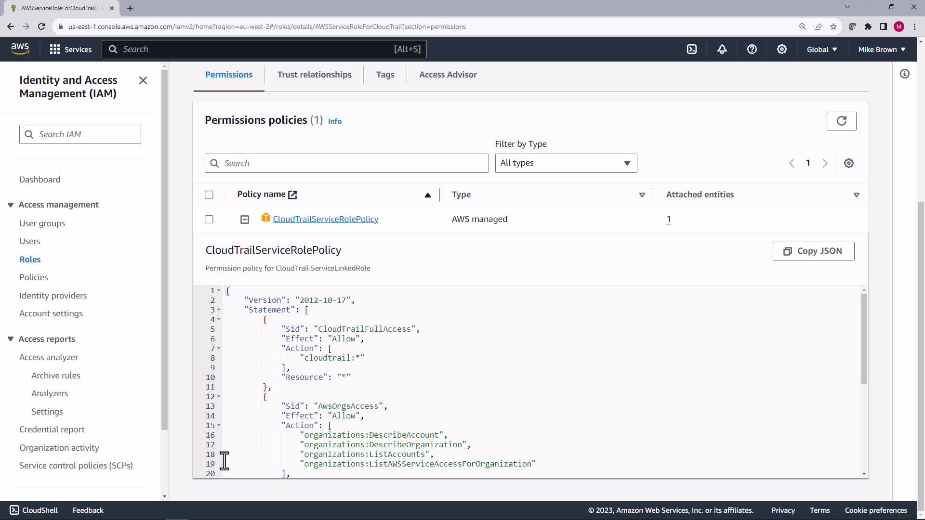
Task: Open the Global region dropdown
Action: [x=821, y=49]
